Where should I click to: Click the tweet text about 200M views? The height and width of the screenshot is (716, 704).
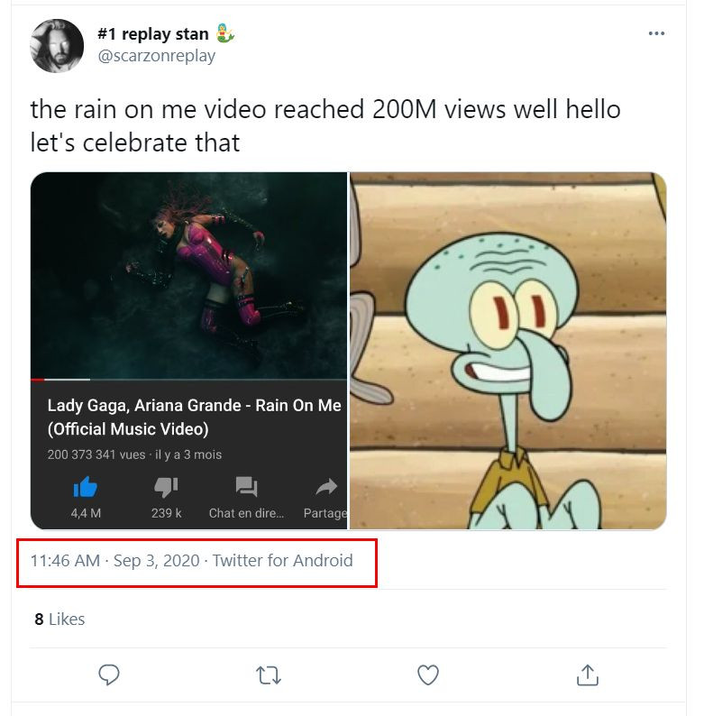click(325, 125)
